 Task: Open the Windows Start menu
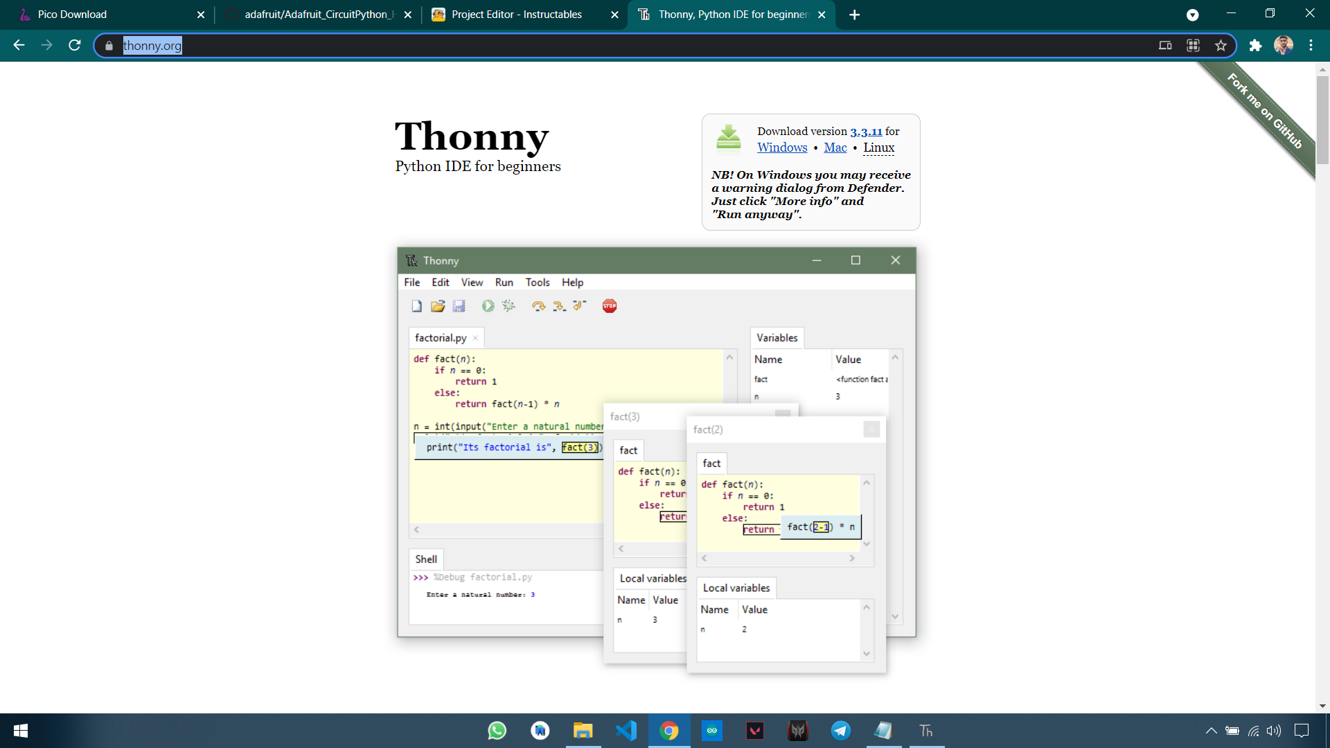pyautogui.click(x=21, y=731)
